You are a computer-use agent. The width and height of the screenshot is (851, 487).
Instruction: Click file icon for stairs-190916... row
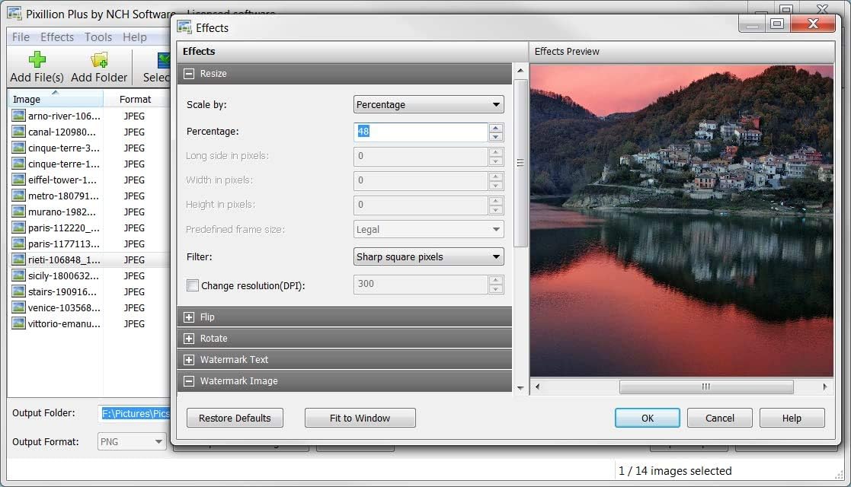pos(18,291)
